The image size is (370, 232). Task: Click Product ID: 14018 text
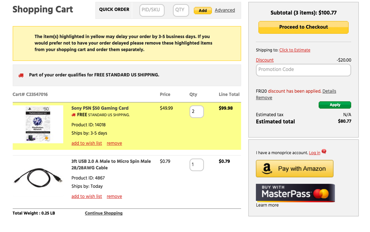click(x=88, y=125)
